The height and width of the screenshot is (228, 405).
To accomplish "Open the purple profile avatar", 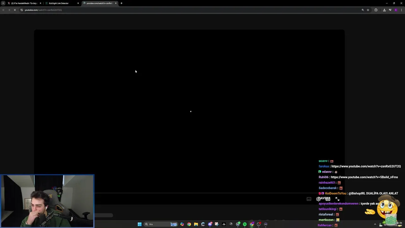I will point(396,10).
